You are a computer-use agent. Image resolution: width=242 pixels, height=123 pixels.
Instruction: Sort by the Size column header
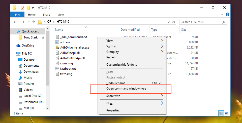tap(184, 30)
